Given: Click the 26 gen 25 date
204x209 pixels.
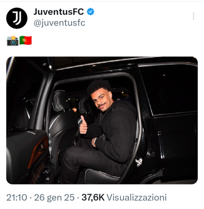Looking at the screenshot, I should pos(54,198).
